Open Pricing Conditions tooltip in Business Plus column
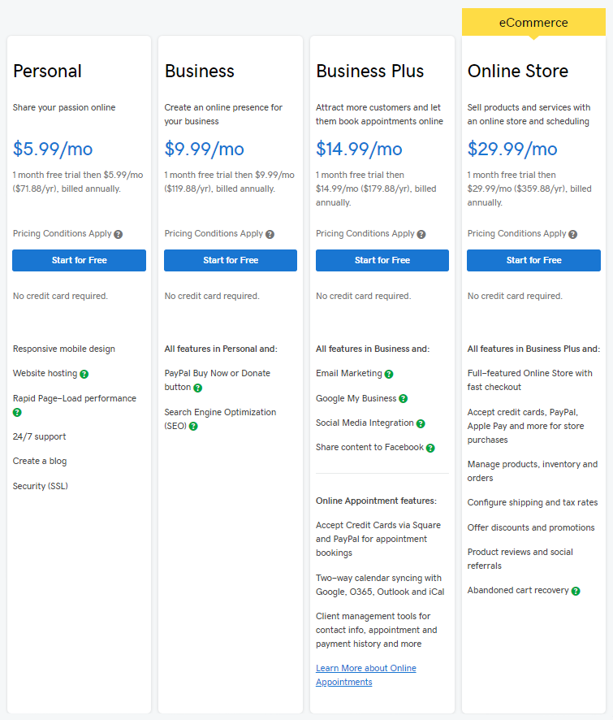 [x=420, y=233]
